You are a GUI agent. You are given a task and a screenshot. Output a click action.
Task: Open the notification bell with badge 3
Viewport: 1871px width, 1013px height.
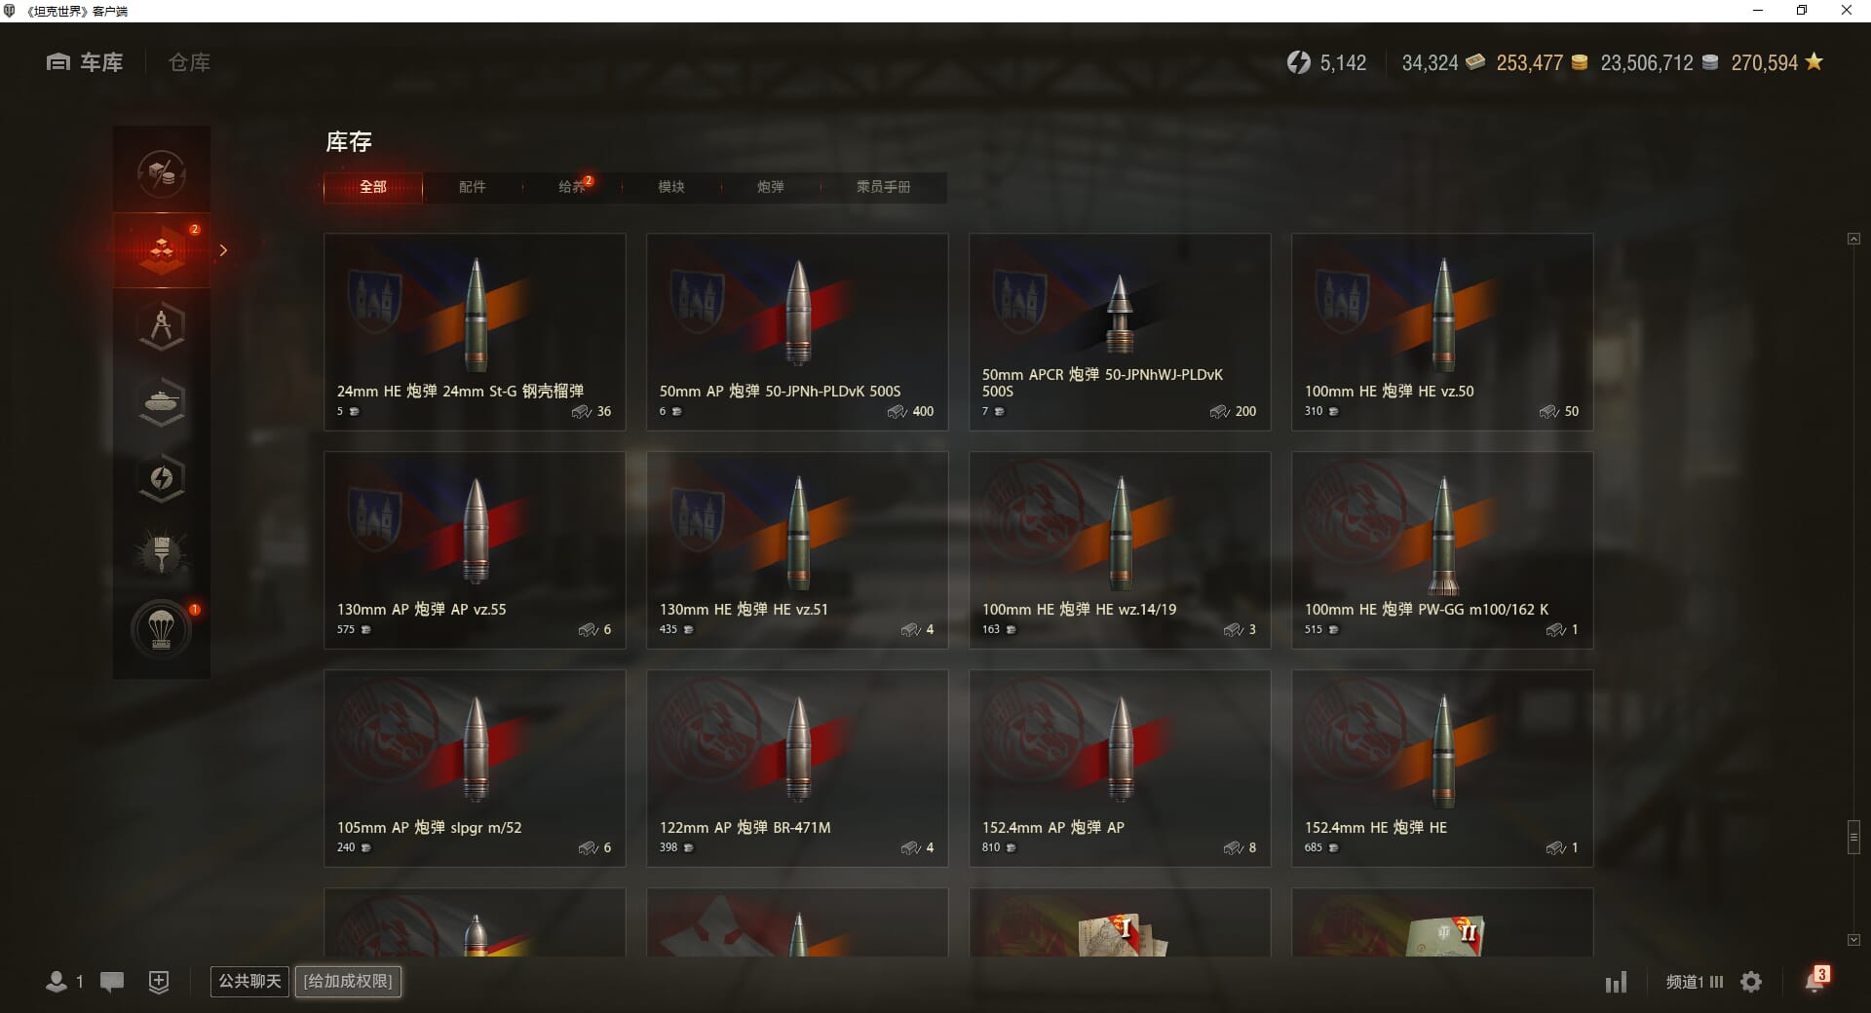click(1816, 980)
